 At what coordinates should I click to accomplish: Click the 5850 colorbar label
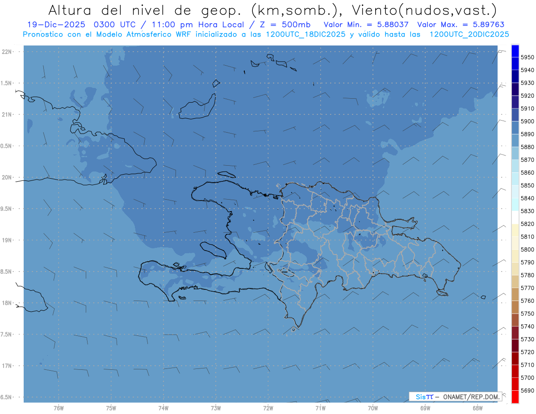point(528,185)
